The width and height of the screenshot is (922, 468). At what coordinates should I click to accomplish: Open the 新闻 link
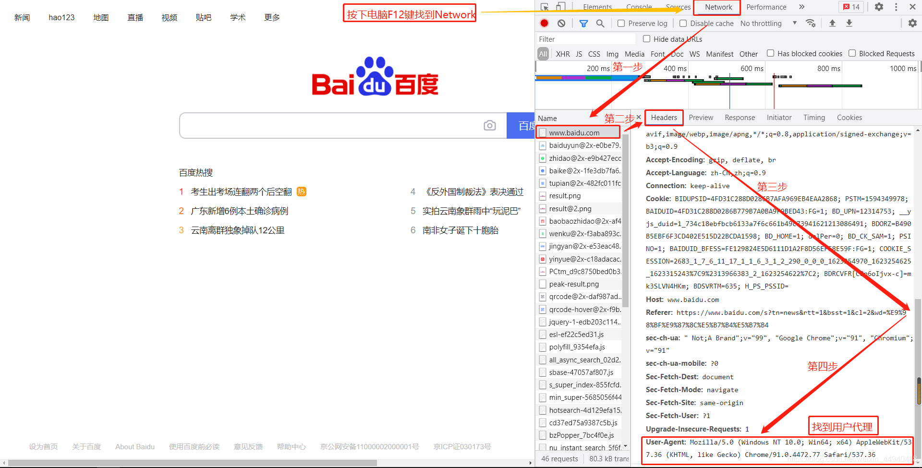pyautogui.click(x=22, y=17)
